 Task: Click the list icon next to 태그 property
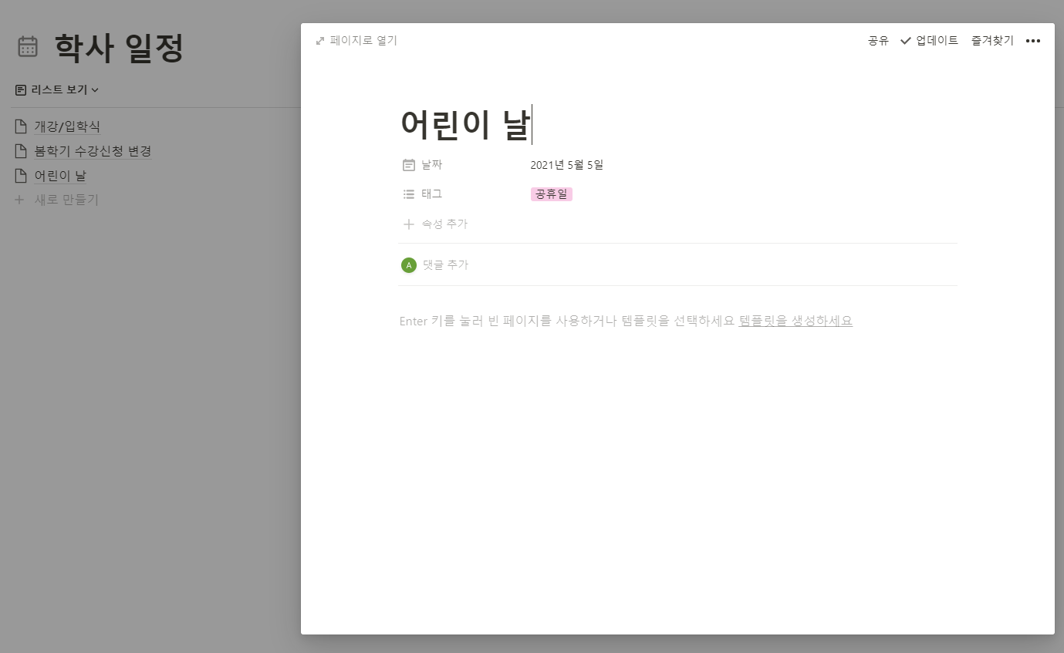(x=408, y=194)
